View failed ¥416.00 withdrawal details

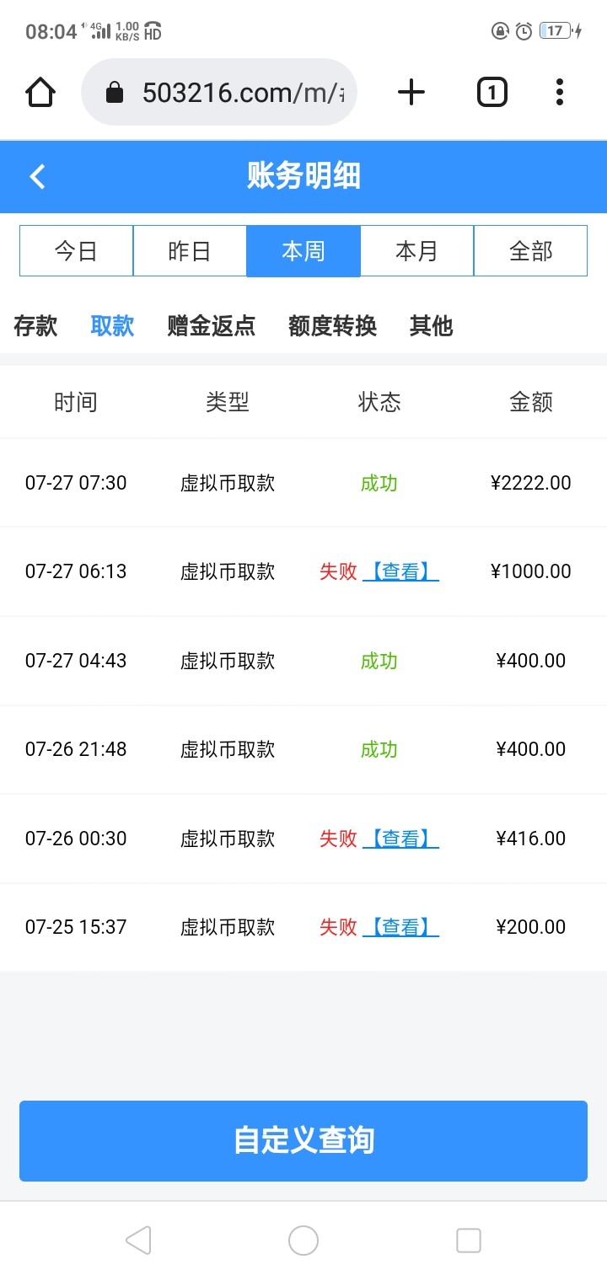[400, 839]
